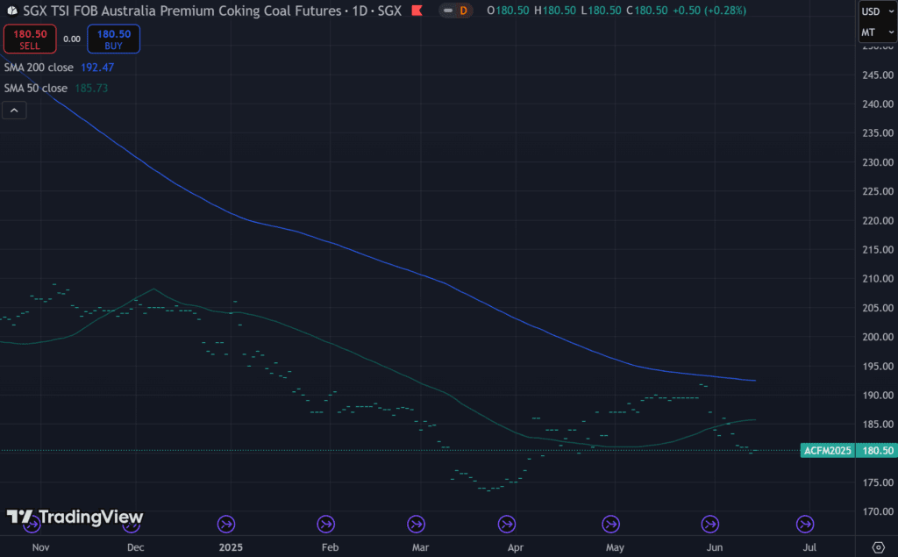Click the 200.00 price axis label
The image size is (898, 557).
877,337
